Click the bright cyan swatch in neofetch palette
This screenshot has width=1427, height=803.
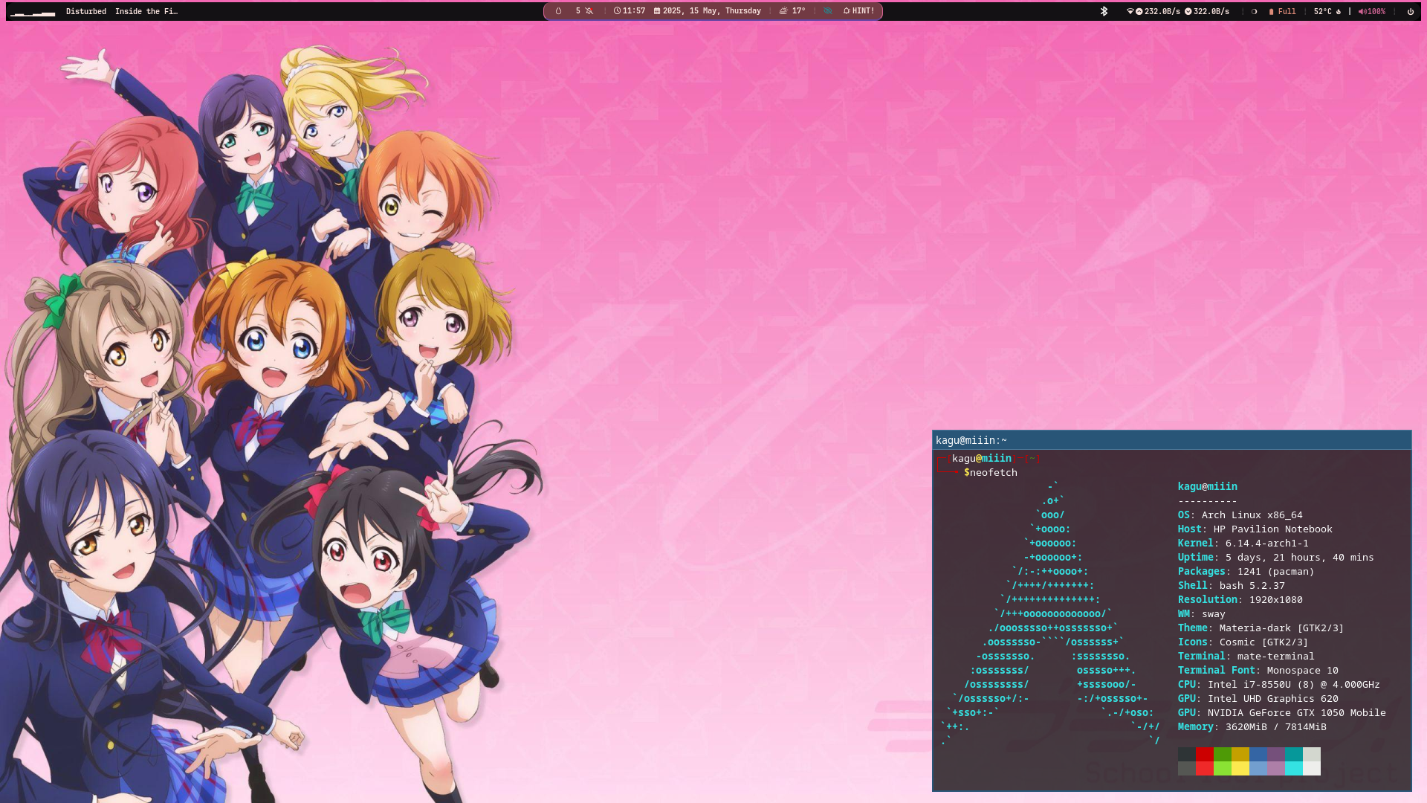click(1294, 769)
